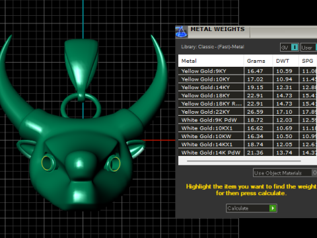Click DWT value 12.31
The width and height of the screenshot is (317, 238).
pos(284,87)
